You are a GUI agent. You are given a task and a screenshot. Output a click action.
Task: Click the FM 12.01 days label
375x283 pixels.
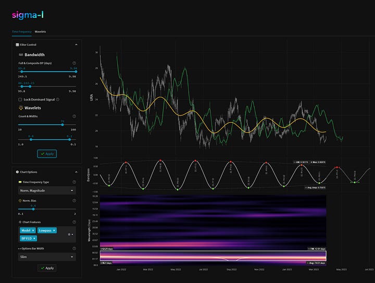[x=317, y=249]
